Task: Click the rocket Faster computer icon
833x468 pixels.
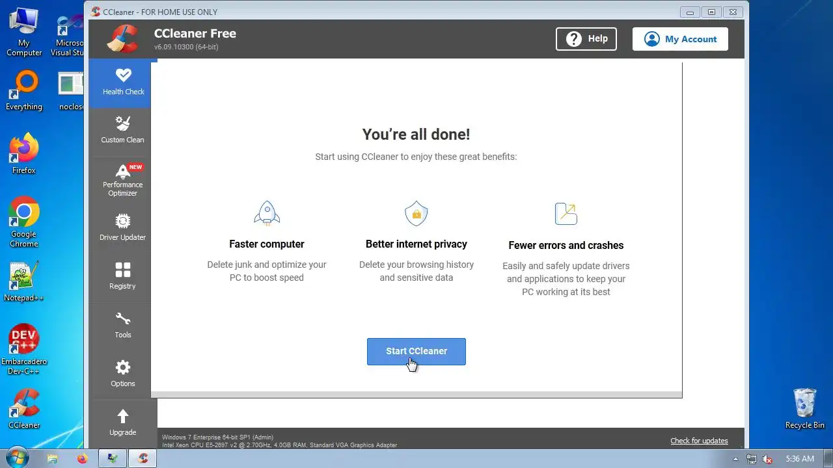Action: pos(267,213)
